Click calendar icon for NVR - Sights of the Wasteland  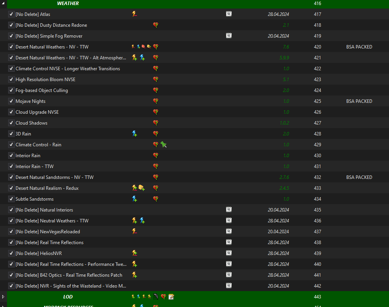(x=229, y=286)
